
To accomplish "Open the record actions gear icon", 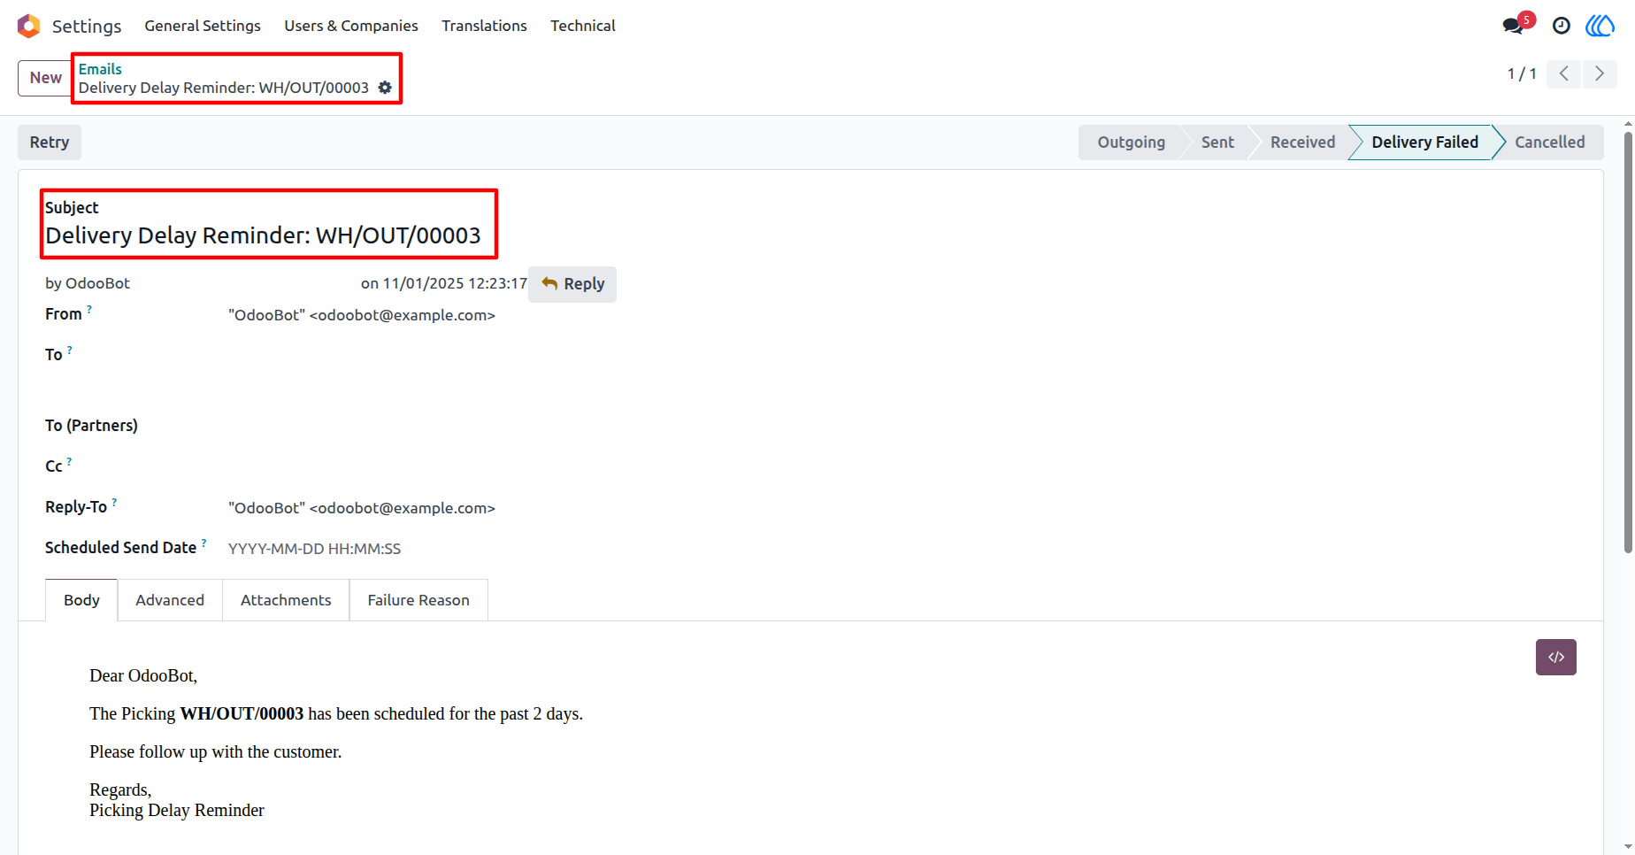I will [385, 88].
